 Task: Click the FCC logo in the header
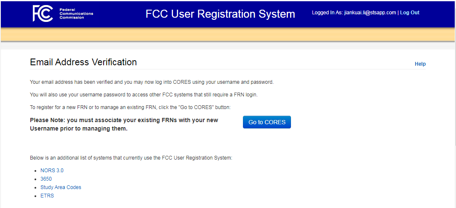43,13
